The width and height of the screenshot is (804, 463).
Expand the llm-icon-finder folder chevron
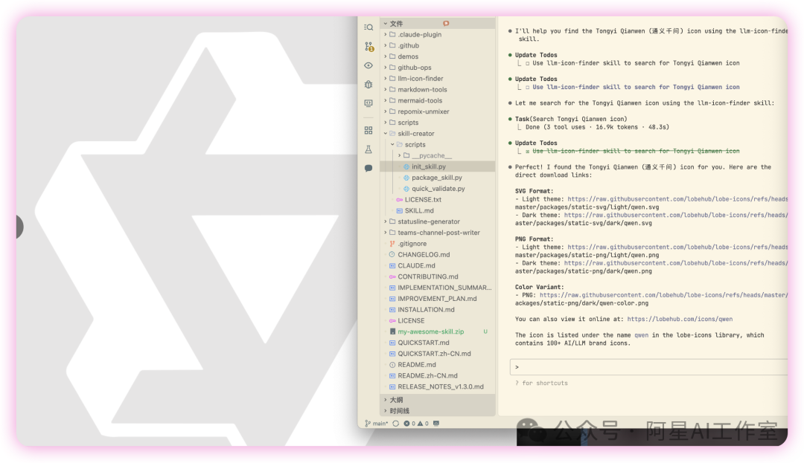386,78
